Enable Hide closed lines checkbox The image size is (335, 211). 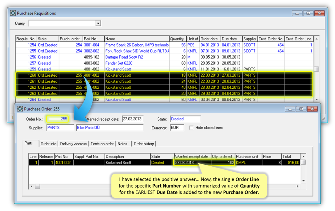(192, 128)
